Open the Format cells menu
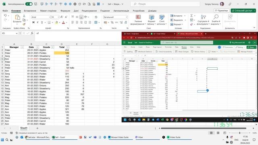The image size is (258, 145). coord(177,24)
